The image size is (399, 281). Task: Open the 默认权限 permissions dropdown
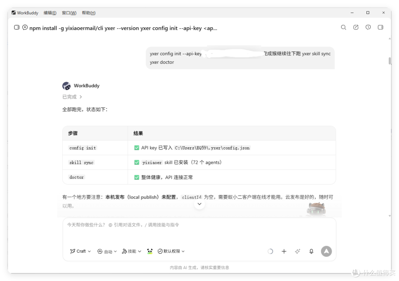(x=171, y=251)
